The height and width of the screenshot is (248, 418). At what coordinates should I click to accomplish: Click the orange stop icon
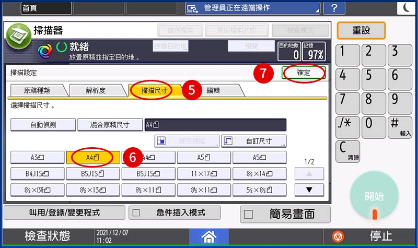click(338, 237)
